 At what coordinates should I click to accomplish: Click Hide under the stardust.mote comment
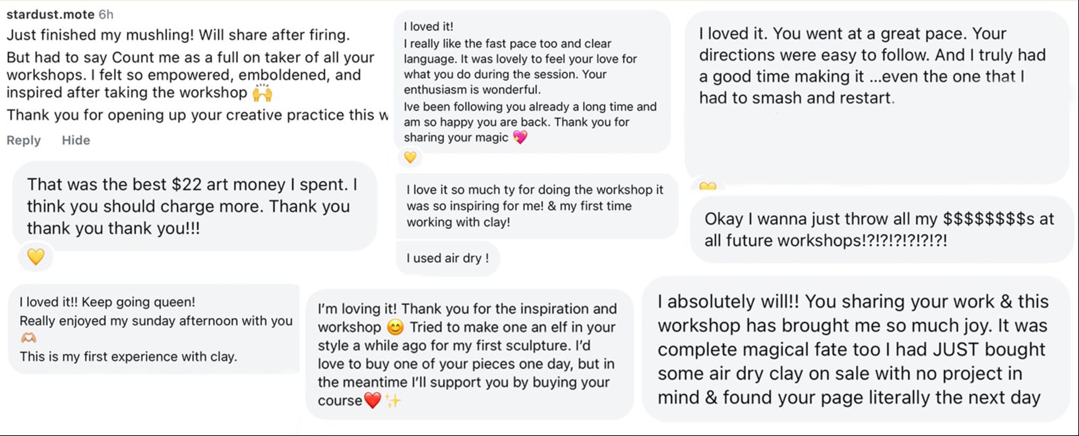(75, 140)
